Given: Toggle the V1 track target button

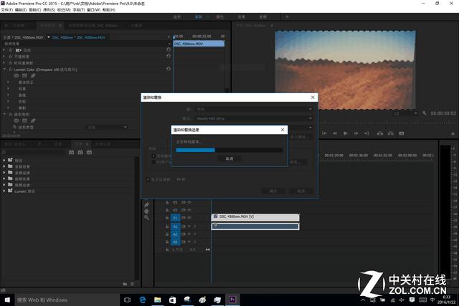Looking at the screenshot, I should click(x=175, y=218).
